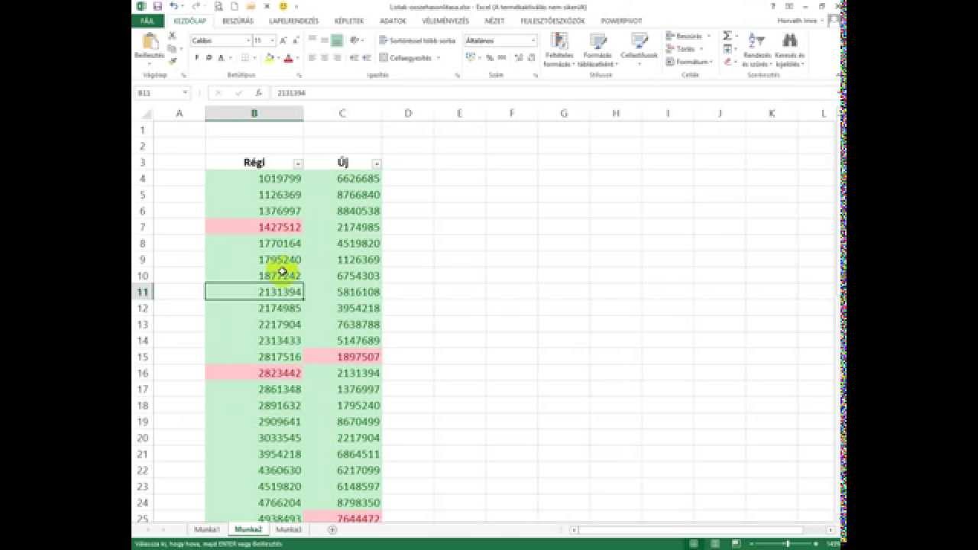Image resolution: width=978 pixels, height=550 pixels.
Task: Click the Decrease Decimal icon
Action: pyautogui.click(x=531, y=58)
